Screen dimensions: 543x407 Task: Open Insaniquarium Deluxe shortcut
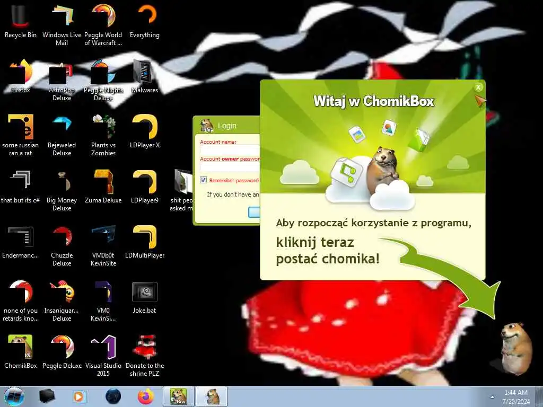click(62, 300)
